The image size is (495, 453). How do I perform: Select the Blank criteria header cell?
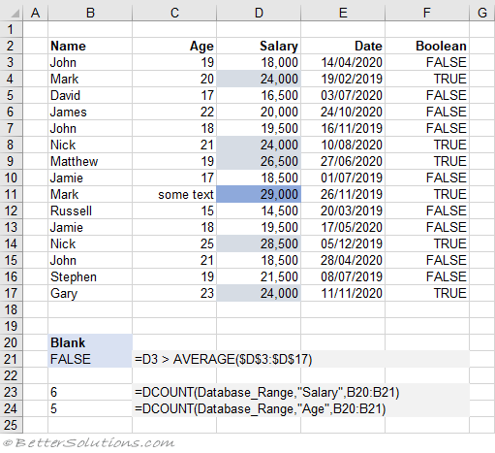90,342
